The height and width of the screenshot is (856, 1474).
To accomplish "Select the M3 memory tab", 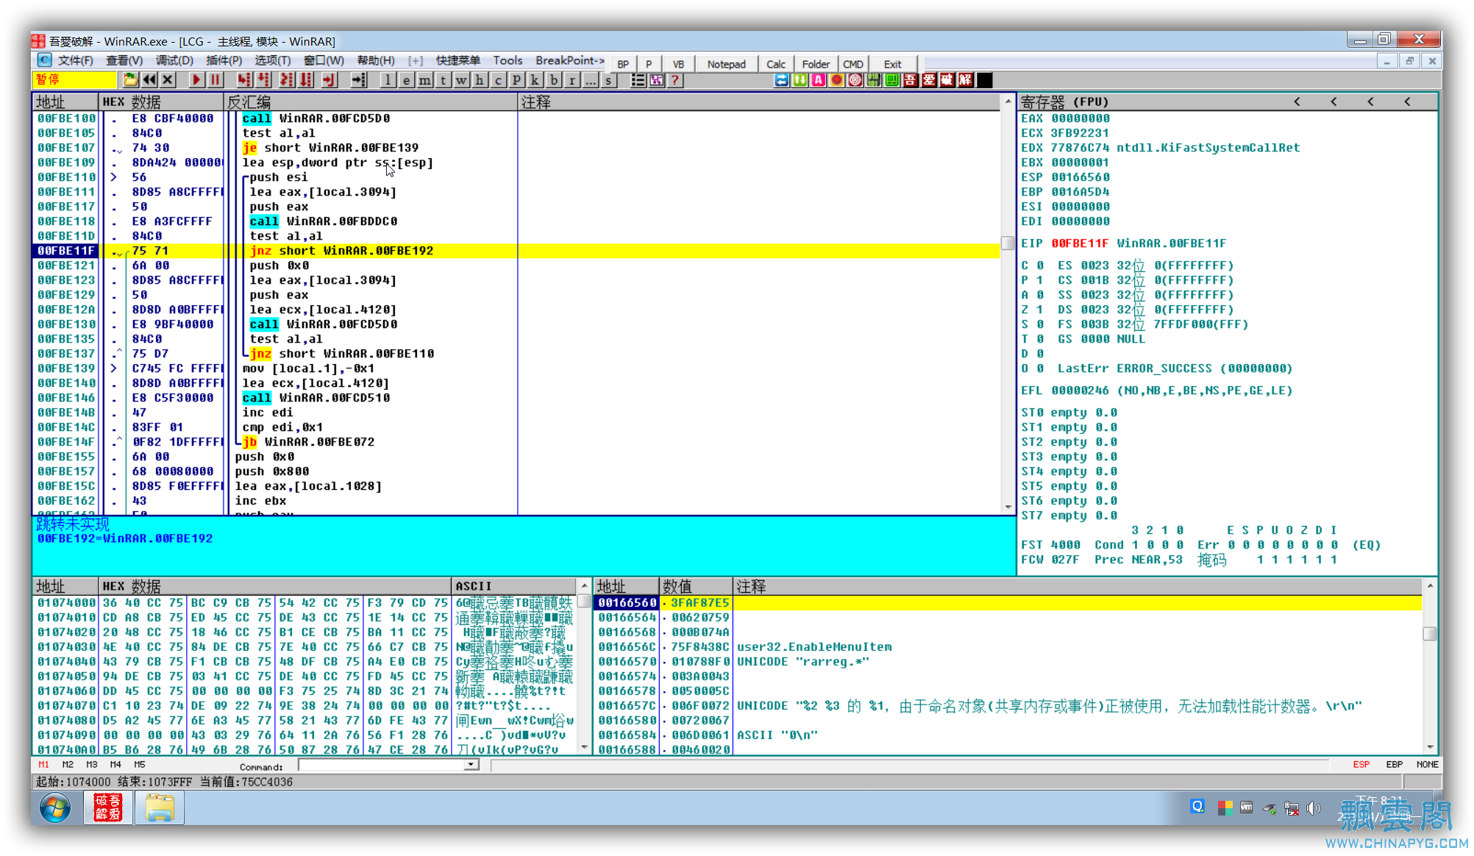I will 91,765.
